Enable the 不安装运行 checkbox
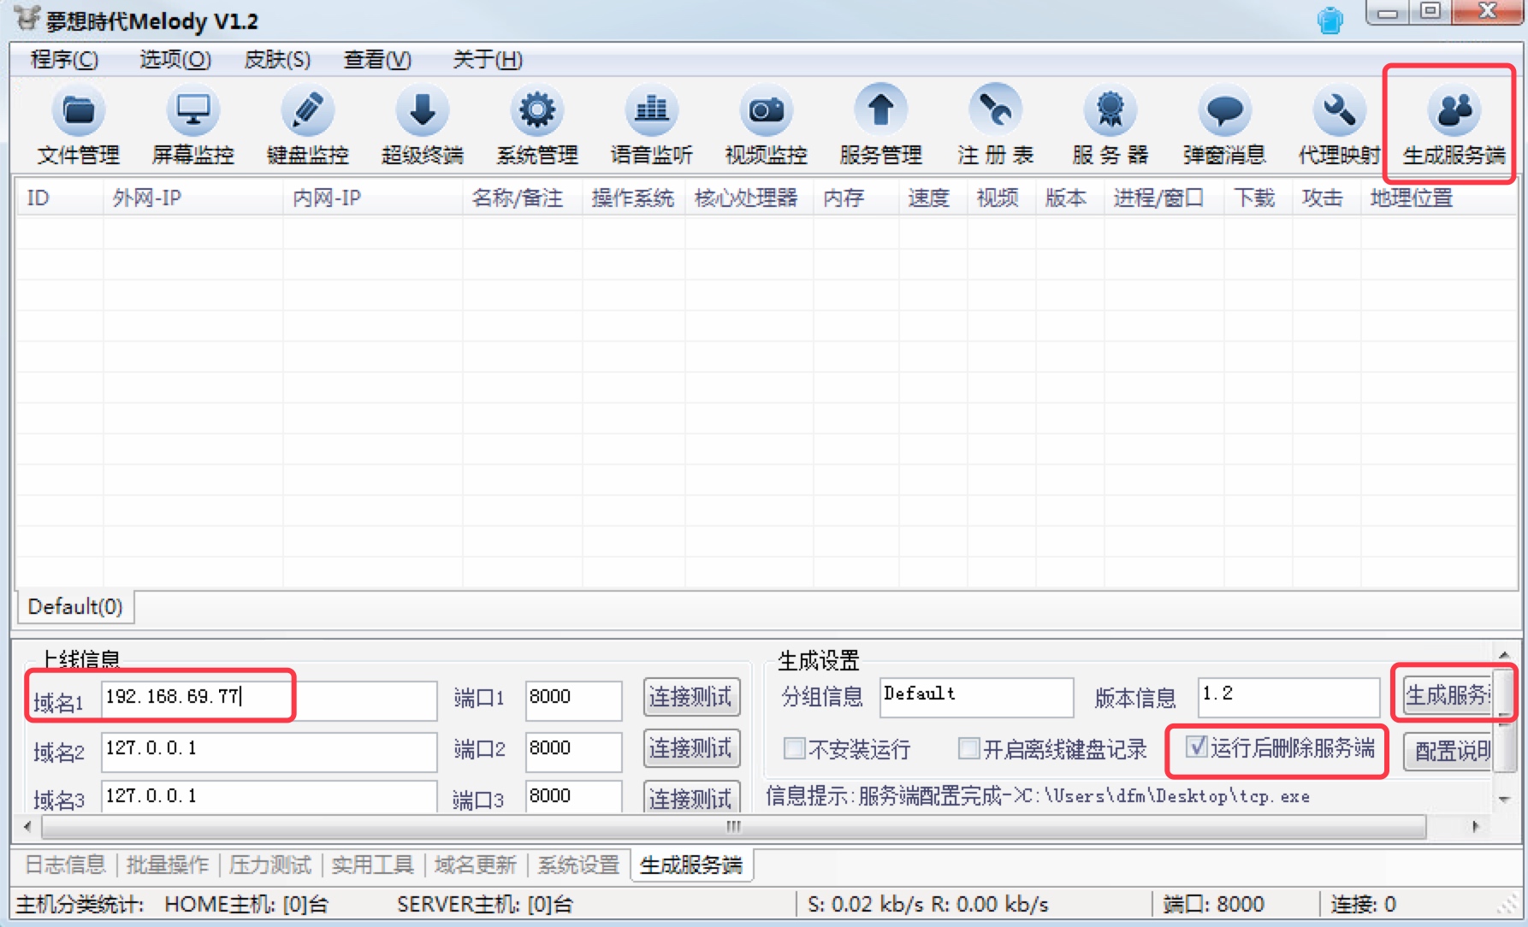This screenshot has height=927, width=1528. coord(794,749)
